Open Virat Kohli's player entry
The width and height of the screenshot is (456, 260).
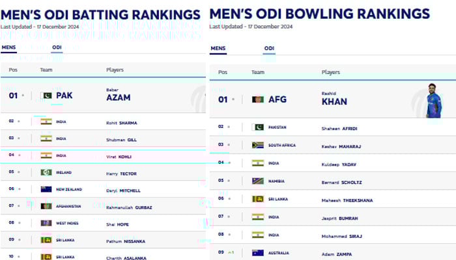click(122, 156)
